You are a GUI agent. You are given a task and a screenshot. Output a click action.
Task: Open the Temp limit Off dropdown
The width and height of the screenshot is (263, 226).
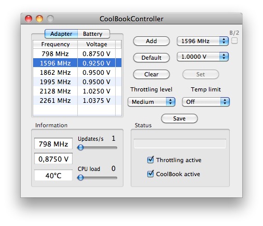coord(206,102)
